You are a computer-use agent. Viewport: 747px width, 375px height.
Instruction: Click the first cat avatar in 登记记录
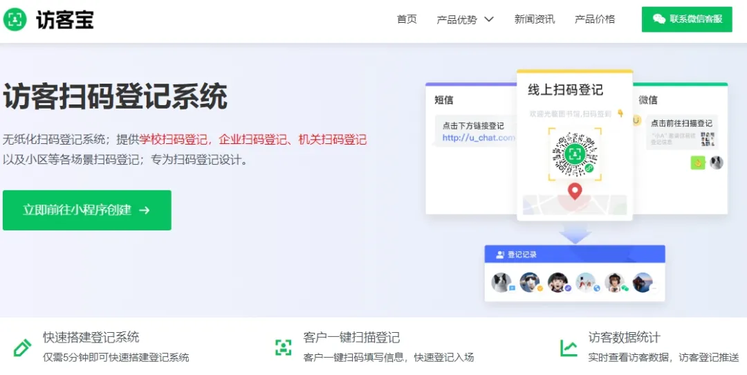[x=501, y=282]
